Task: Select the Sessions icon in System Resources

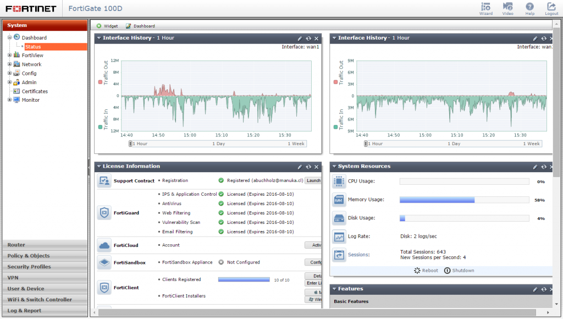Action: (x=339, y=254)
